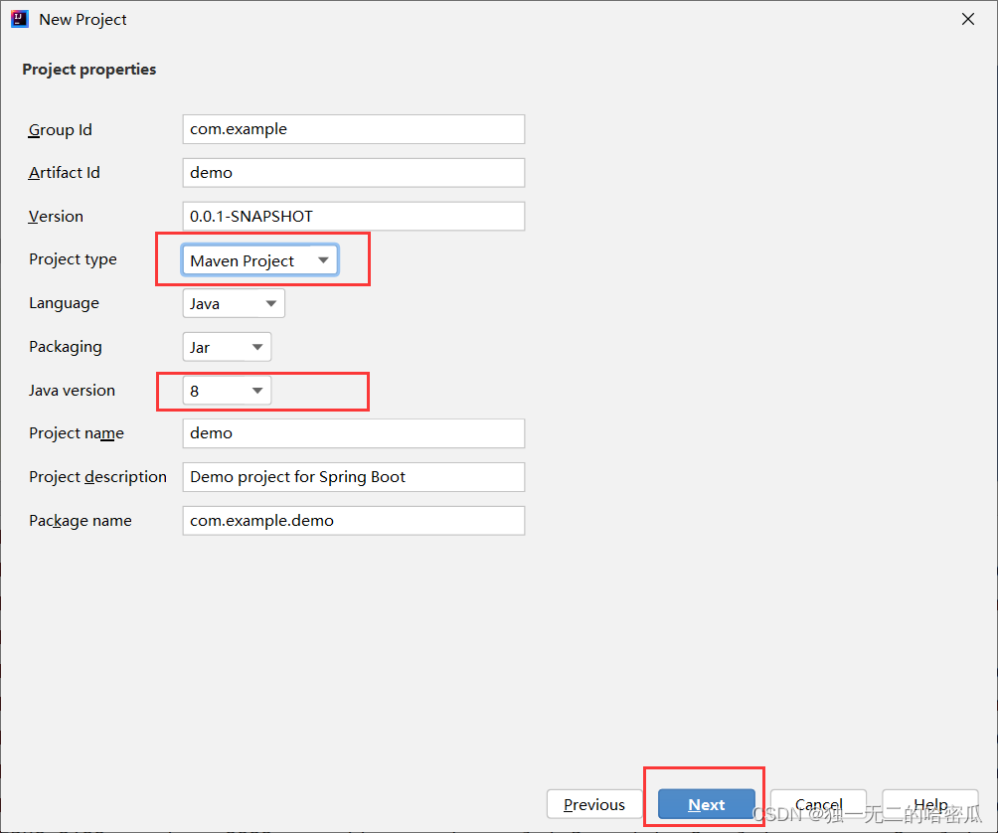Click the Project properties heading

pos(89,70)
